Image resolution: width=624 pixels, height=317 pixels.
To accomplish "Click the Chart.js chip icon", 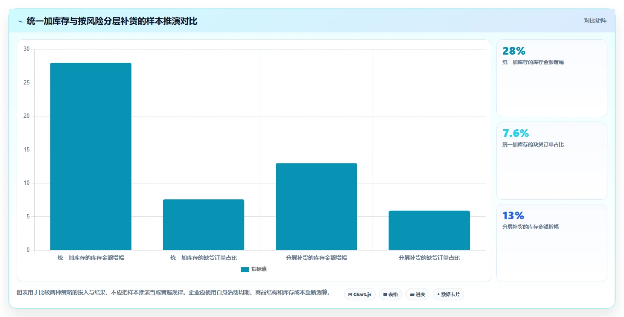I will click(x=350, y=295).
